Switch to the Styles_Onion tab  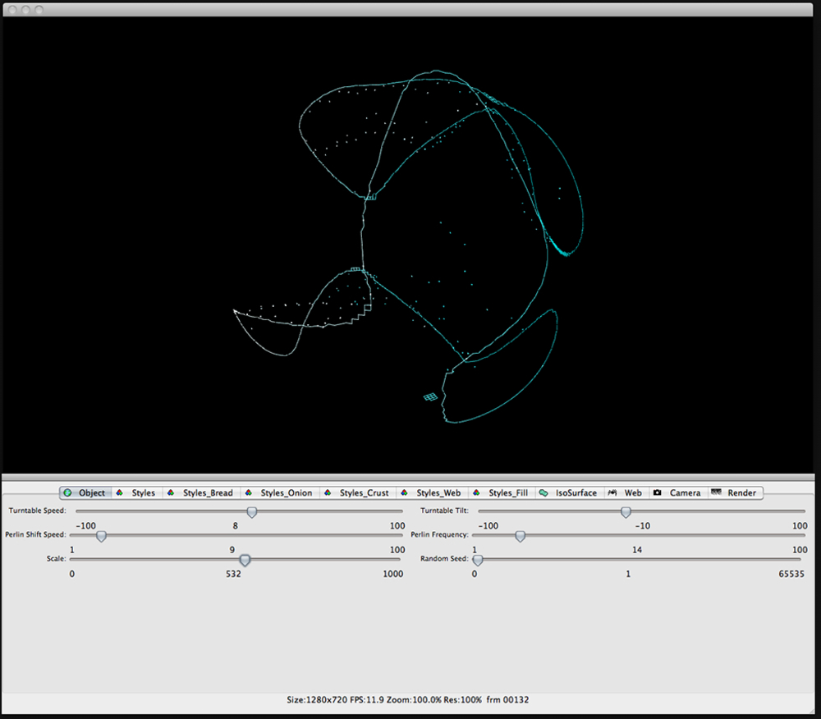[x=281, y=492]
